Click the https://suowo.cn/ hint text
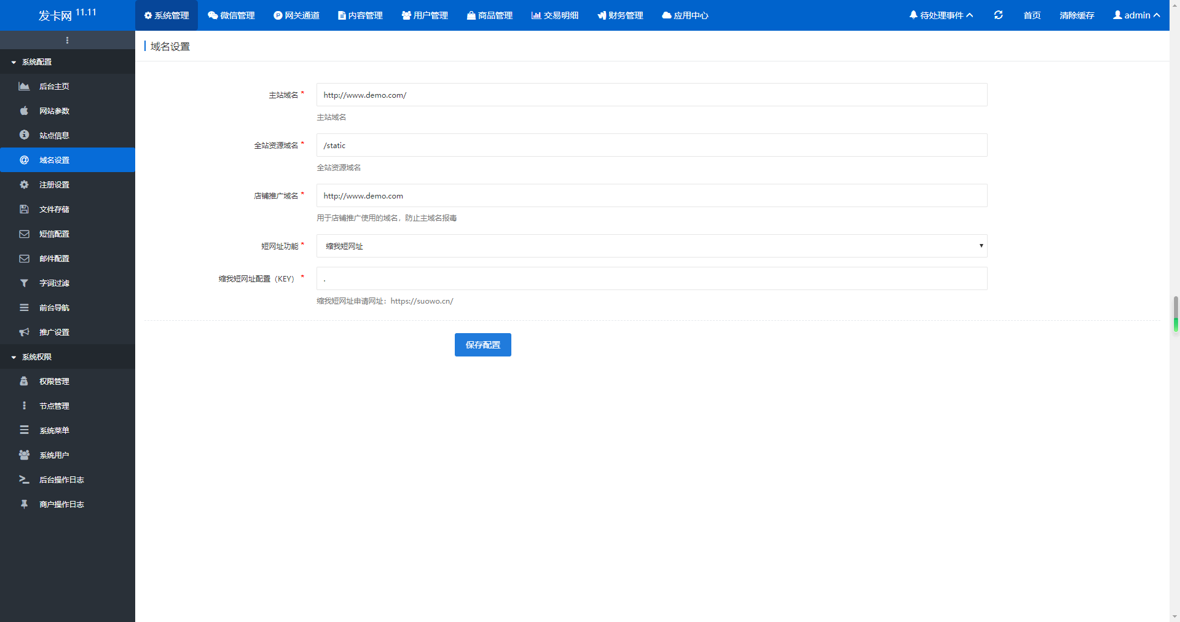 (x=422, y=301)
